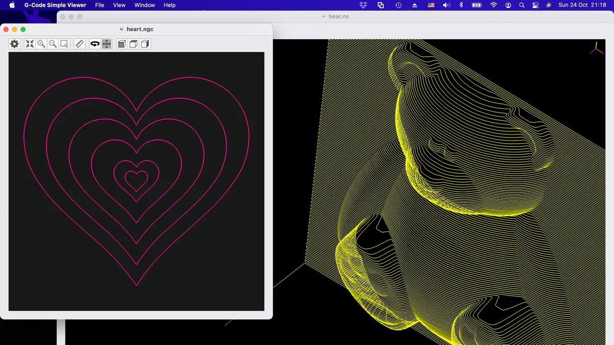Open Control Center icon

(x=536, y=5)
